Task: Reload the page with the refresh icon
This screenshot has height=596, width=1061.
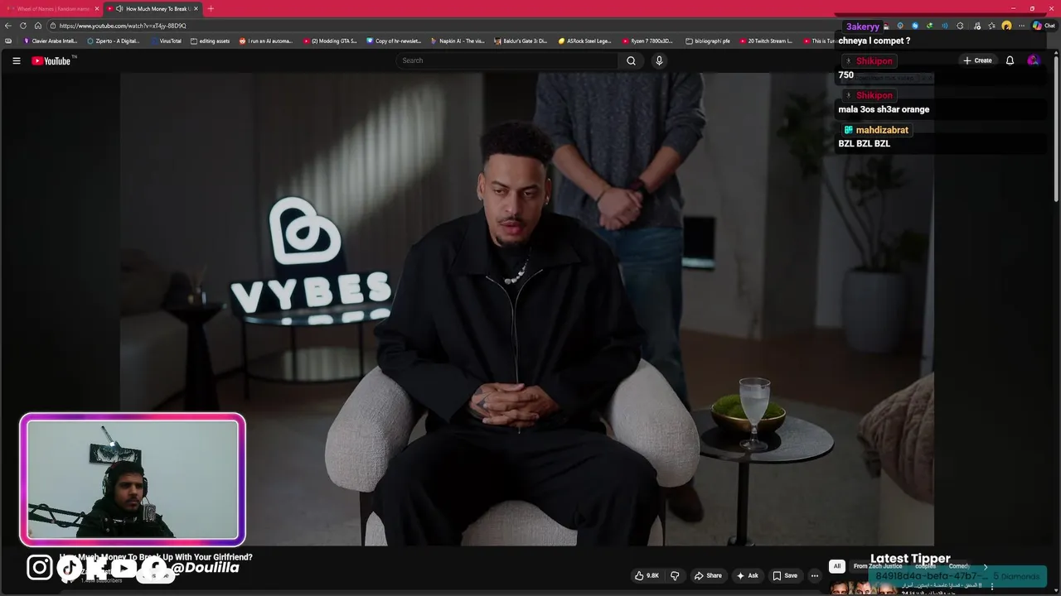Action: (23, 26)
